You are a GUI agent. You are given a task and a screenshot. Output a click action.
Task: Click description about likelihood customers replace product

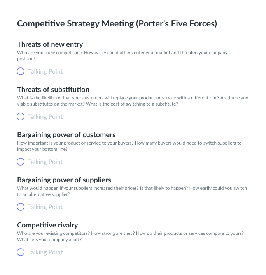[133, 101]
